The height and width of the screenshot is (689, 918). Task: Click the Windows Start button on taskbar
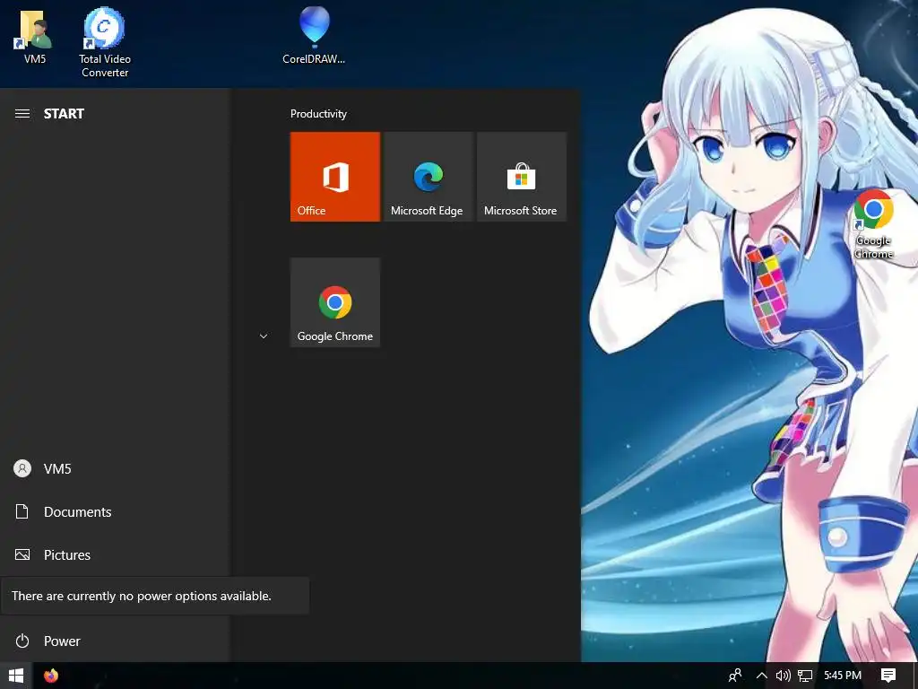[x=16, y=676]
